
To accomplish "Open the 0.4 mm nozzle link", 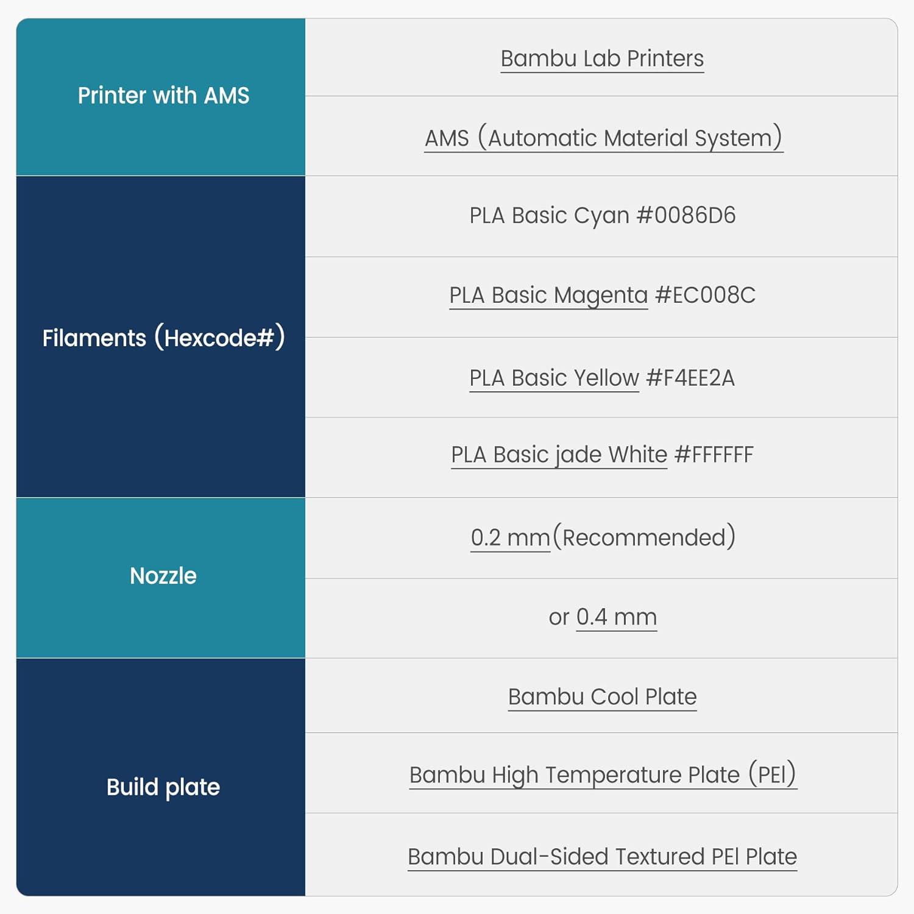I will 616,617.
